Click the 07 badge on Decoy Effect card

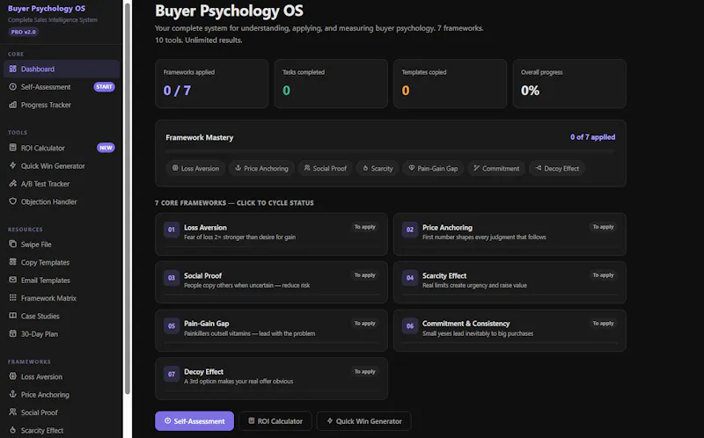(172, 374)
